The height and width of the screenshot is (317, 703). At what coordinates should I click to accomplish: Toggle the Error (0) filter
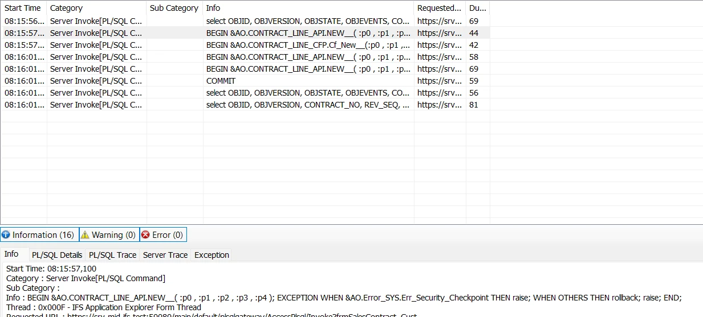click(x=163, y=234)
